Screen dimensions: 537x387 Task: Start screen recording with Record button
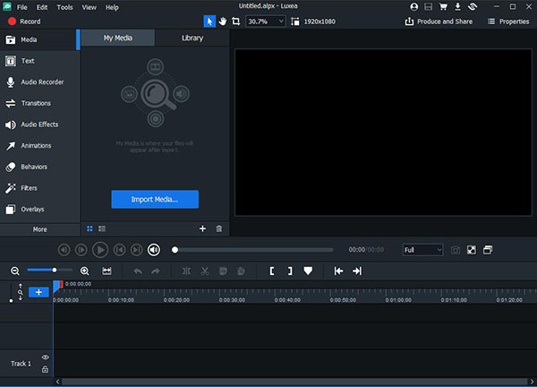tap(24, 21)
